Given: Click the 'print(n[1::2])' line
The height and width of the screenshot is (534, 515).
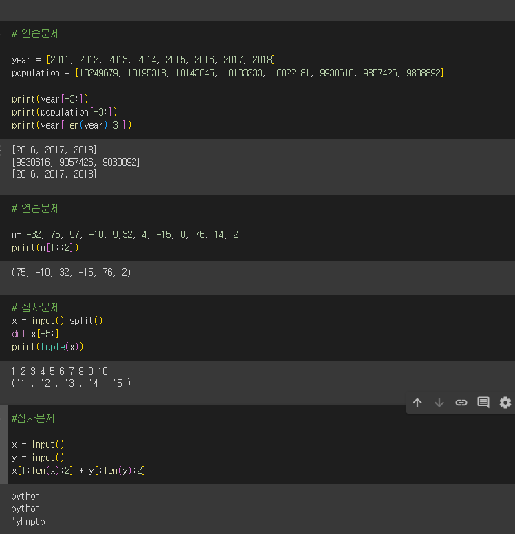Looking at the screenshot, I should (45, 248).
